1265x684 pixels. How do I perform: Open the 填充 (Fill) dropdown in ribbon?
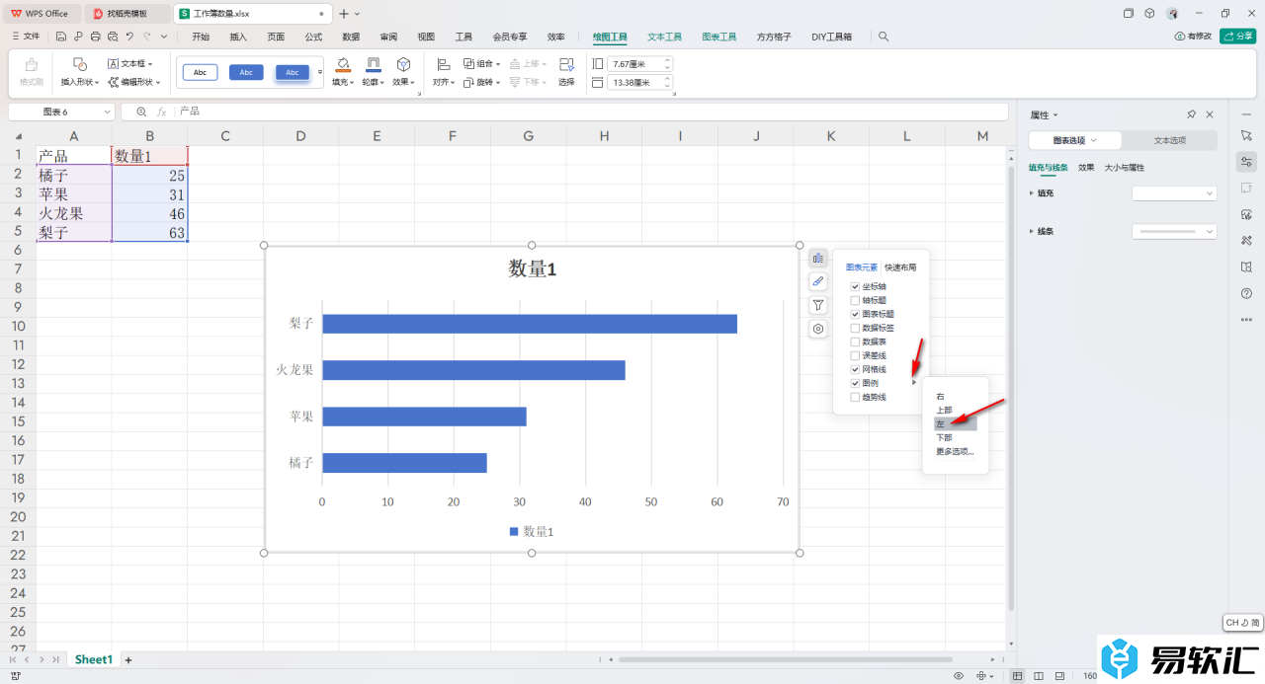pos(343,82)
